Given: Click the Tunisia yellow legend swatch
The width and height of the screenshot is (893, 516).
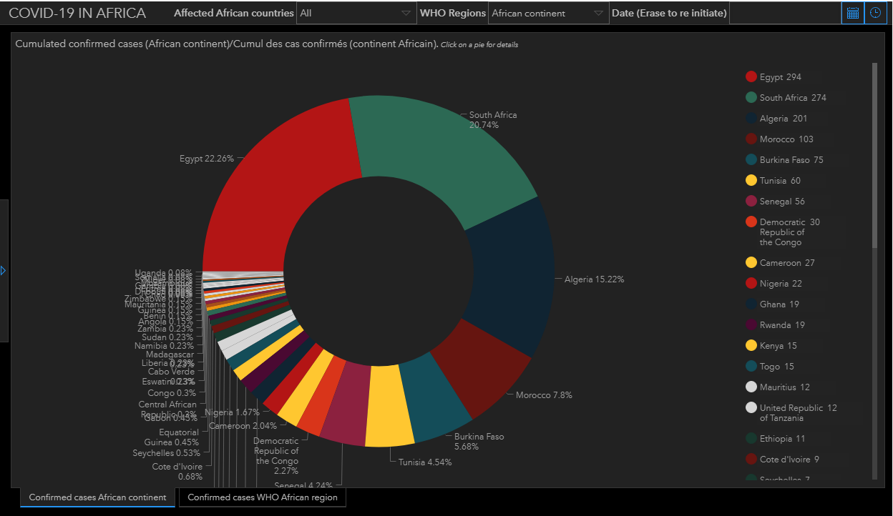Looking at the screenshot, I should (751, 181).
